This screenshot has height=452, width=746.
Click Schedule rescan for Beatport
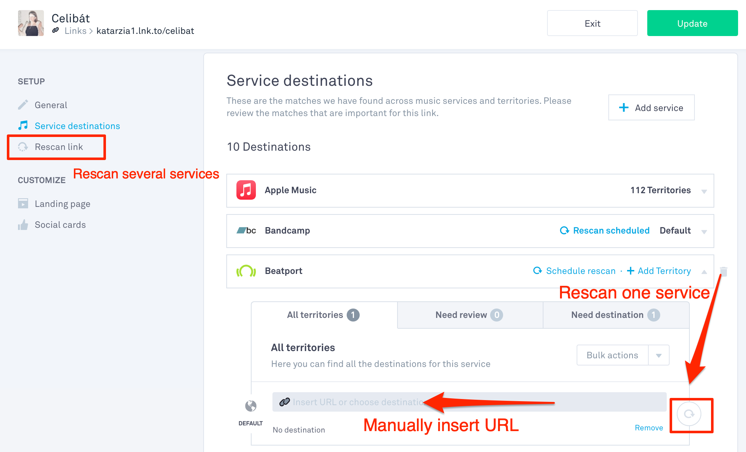tap(575, 271)
